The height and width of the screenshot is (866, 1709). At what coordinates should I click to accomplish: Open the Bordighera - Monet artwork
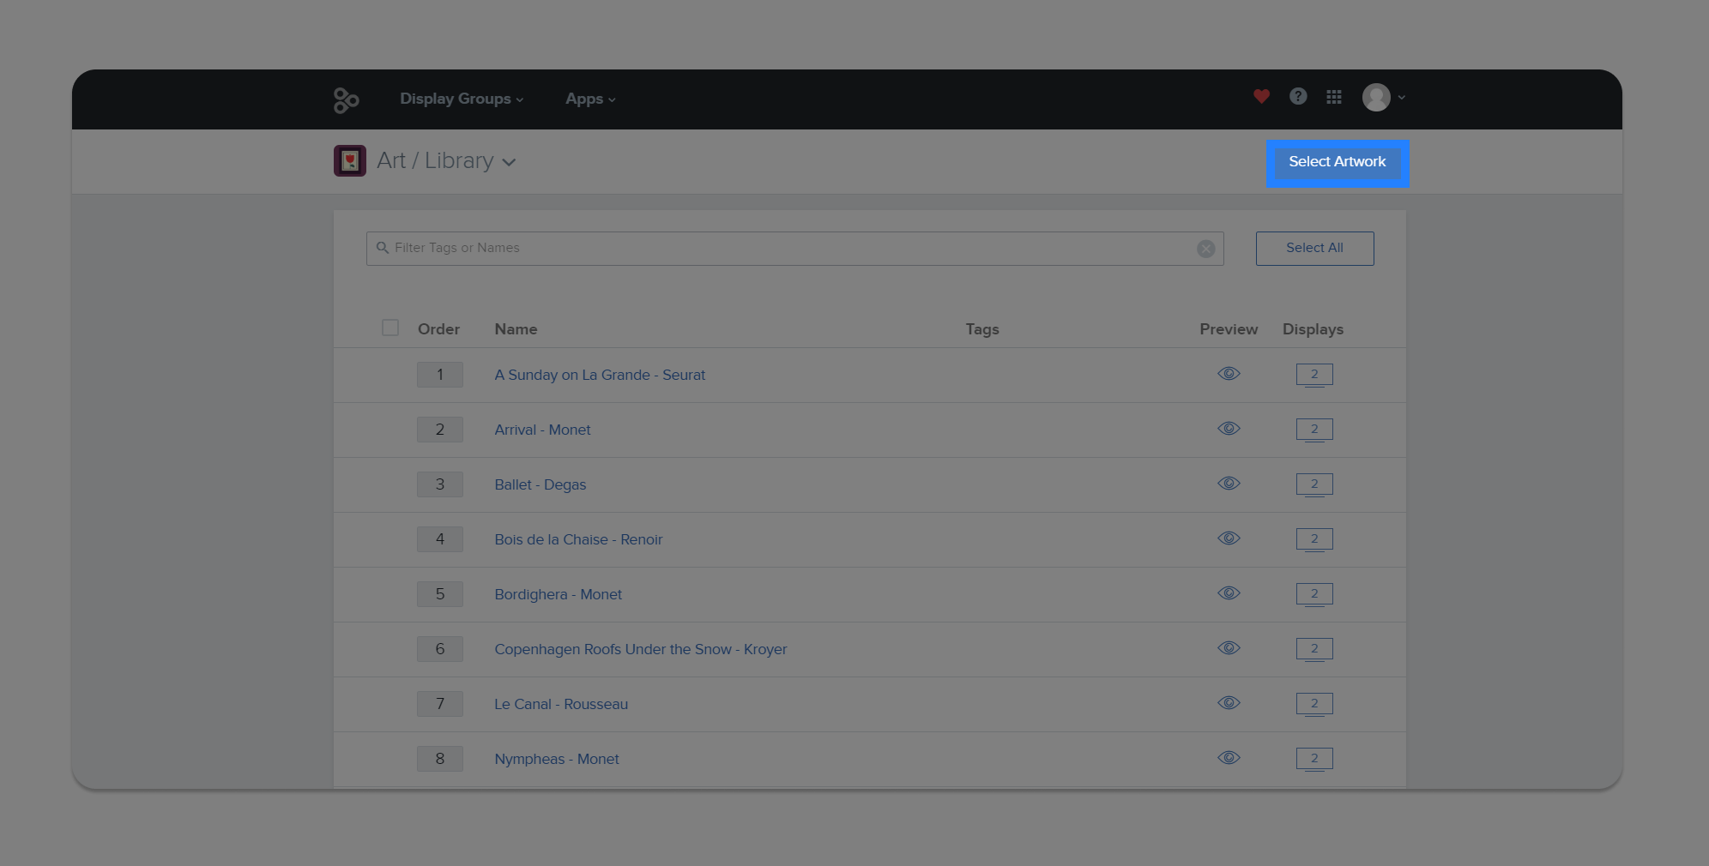coord(559,594)
